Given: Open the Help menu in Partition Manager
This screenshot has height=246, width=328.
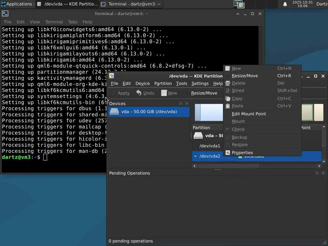Looking at the screenshot, I should point(218,84).
